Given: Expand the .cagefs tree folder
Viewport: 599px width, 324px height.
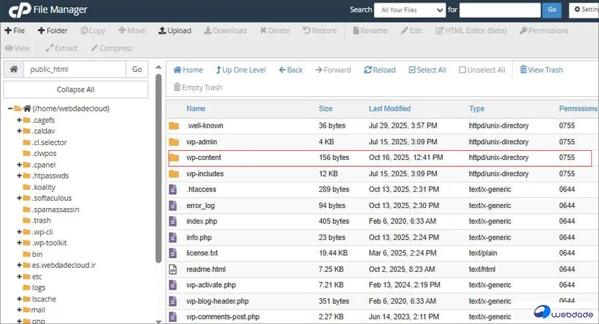Looking at the screenshot, I should click(x=20, y=120).
